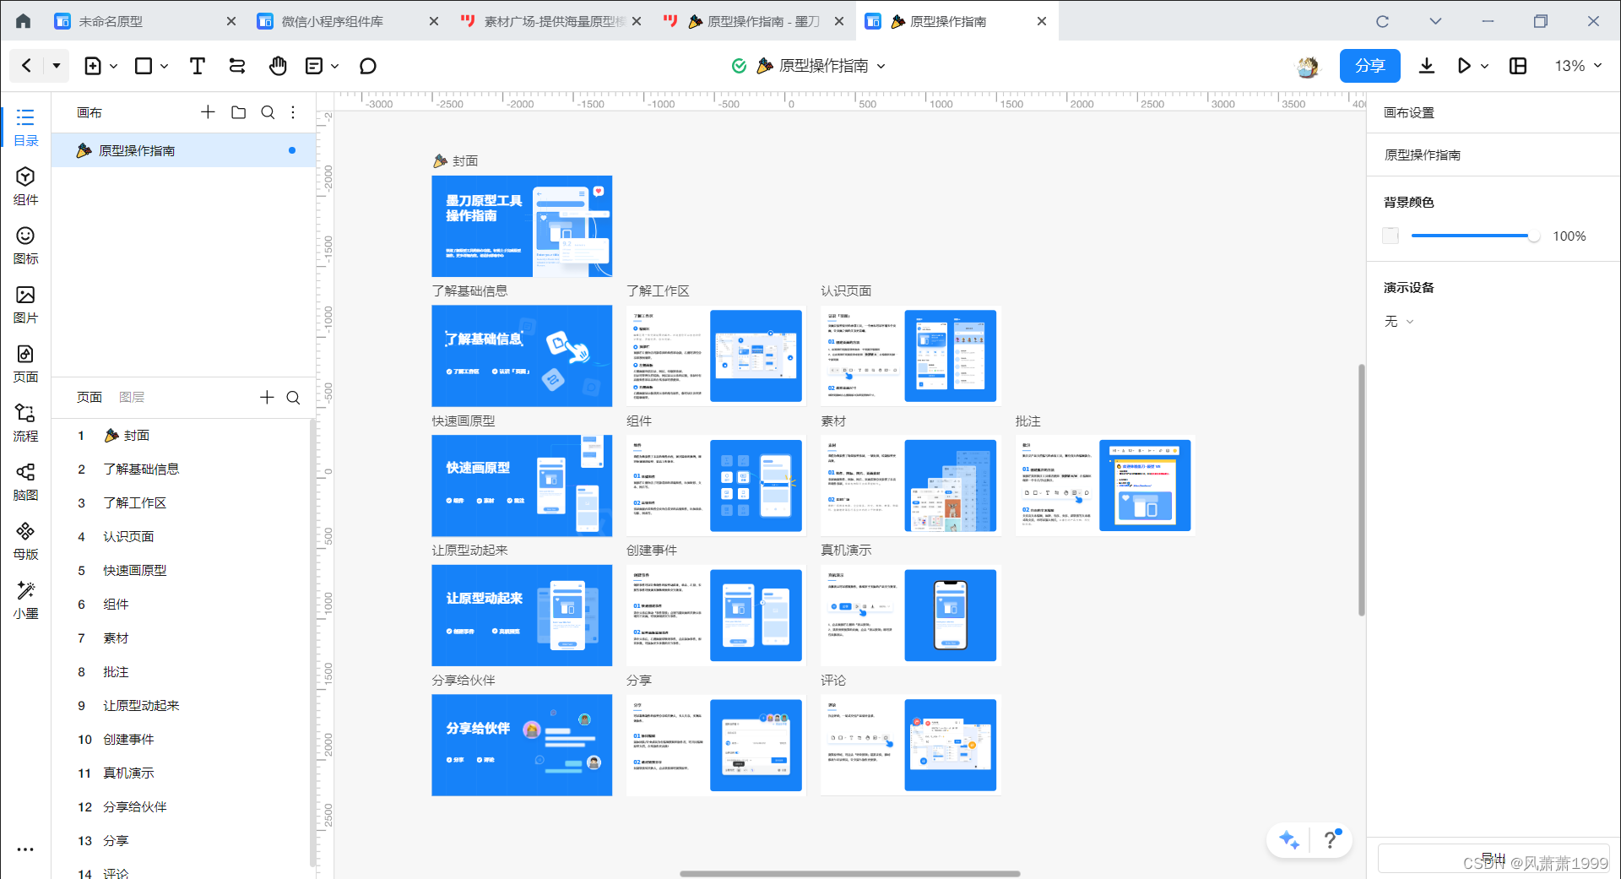Viewport: 1621px width, 879px height.
Task: Open the 小墨 AI assistant panel
Action: click(x=26, y=600)
